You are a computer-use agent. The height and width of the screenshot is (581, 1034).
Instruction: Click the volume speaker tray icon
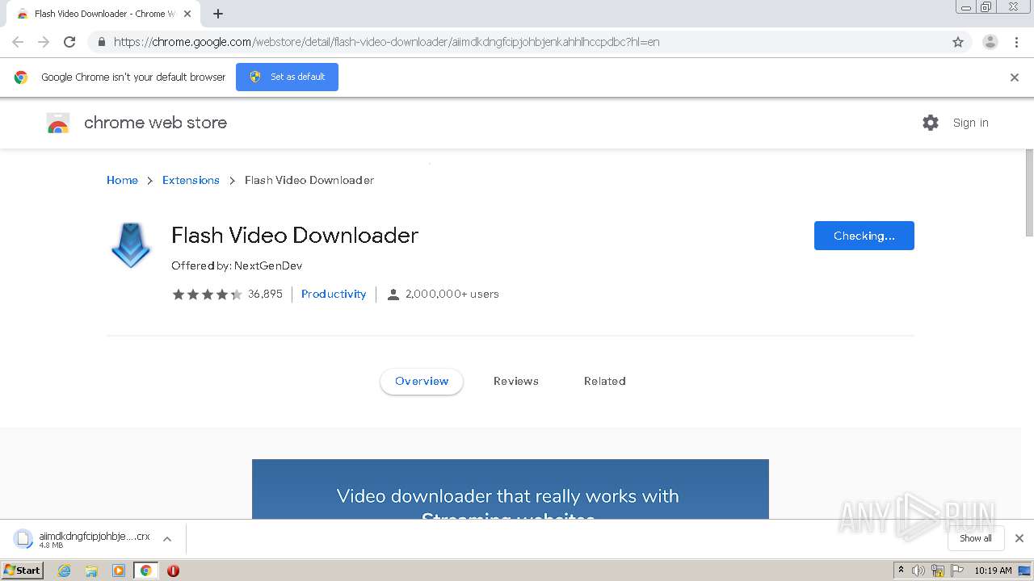click(x=918, y=571)
